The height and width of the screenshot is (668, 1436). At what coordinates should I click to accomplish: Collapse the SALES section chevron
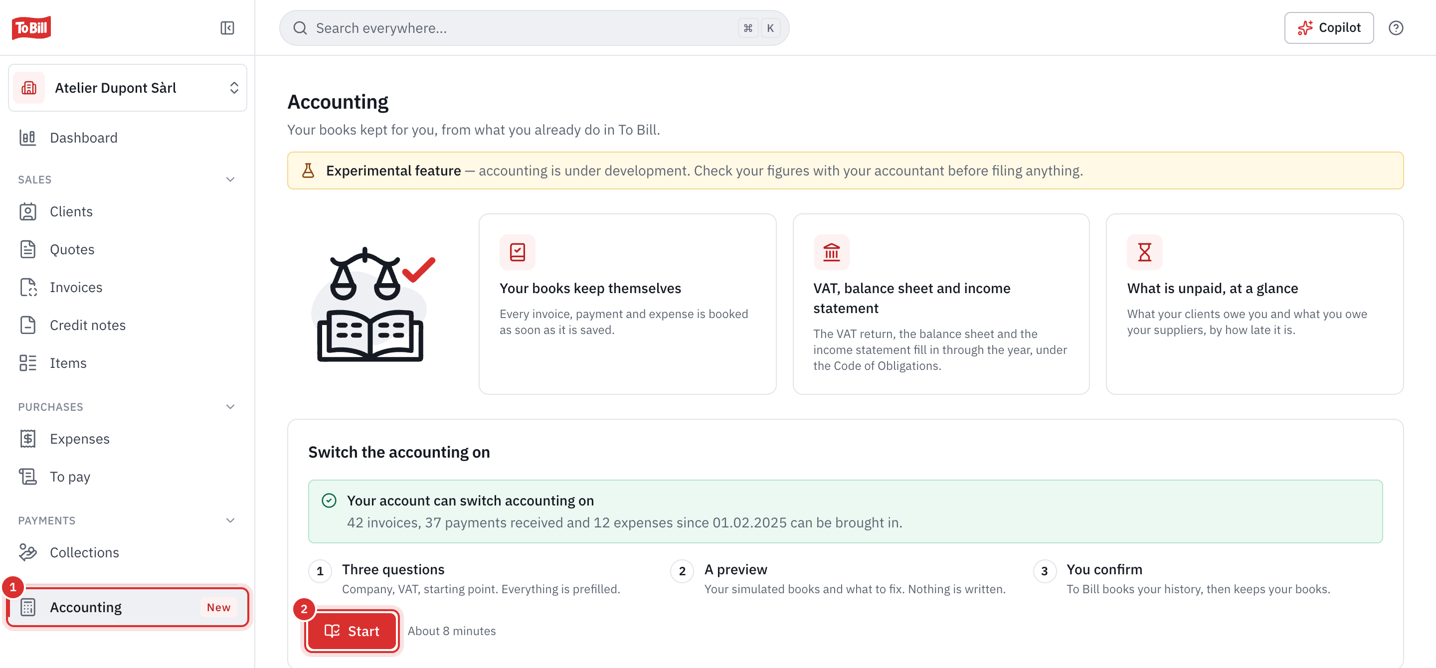pyautogui.click(x=230, y=179)
